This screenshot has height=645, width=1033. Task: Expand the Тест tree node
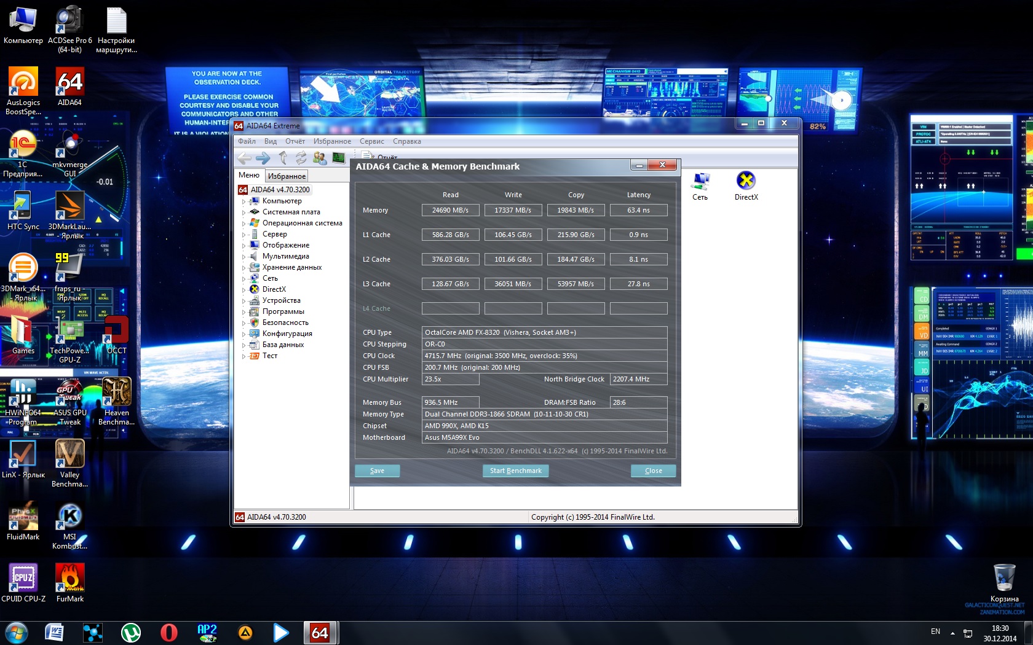pos(243,356)
